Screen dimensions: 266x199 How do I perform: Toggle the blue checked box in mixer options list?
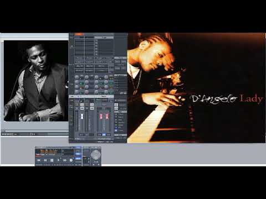pyautogui.click(x=116, y=130)
